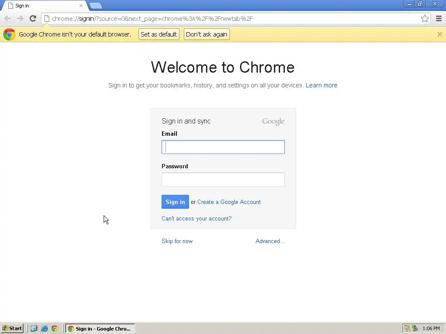The width and height of the screenshot is (446, 334).
Task: Click the page icon in address bar
Action: click(x=47, y=19)
